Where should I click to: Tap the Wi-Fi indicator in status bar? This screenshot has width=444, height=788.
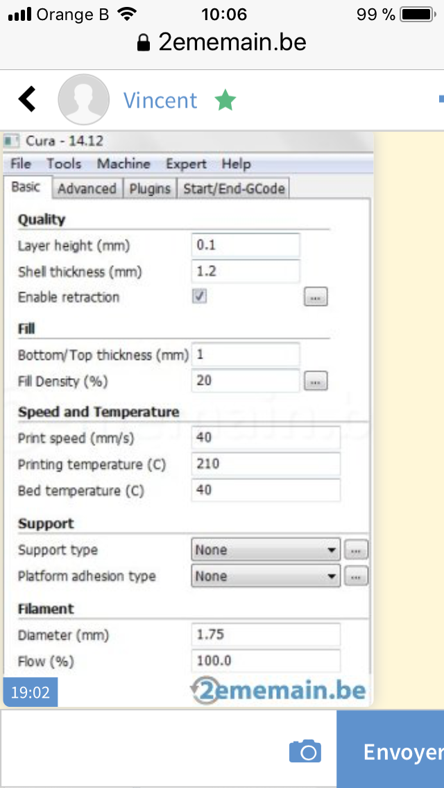127,15
